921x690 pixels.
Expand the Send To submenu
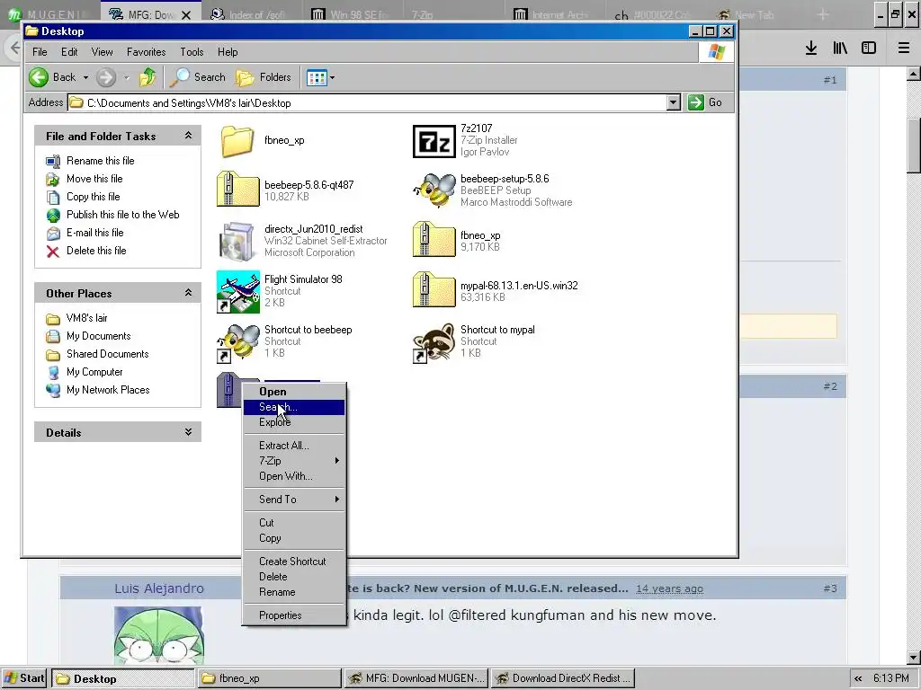tap(294, 500)
